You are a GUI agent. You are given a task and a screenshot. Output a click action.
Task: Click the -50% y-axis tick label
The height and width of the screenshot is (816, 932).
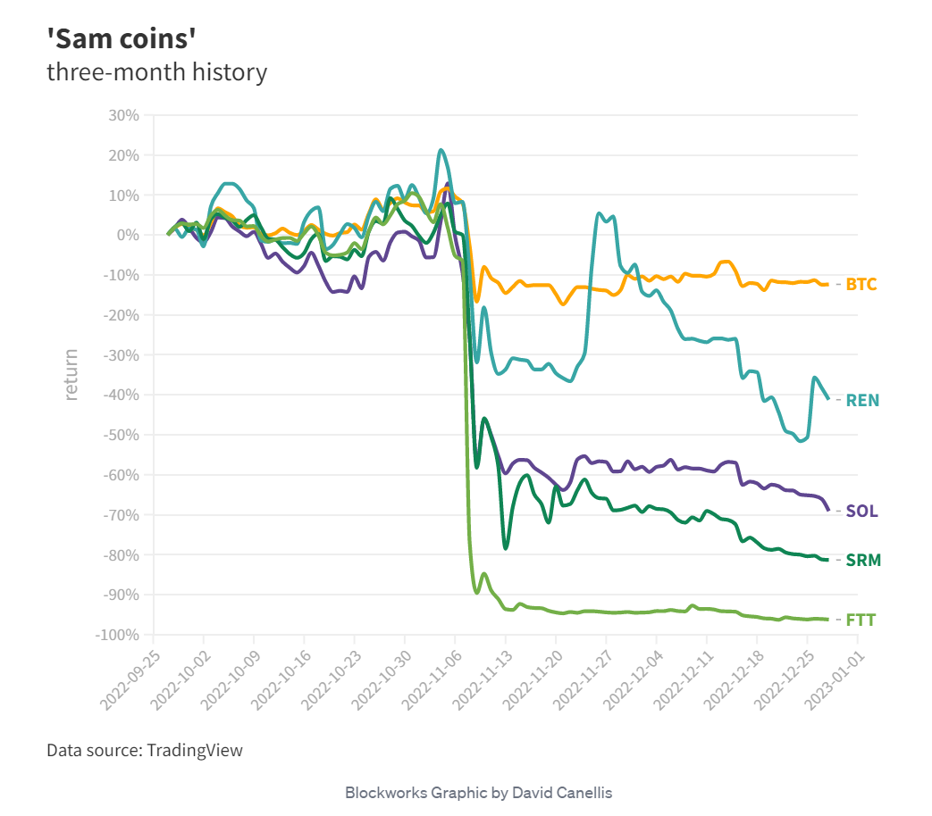121,435
